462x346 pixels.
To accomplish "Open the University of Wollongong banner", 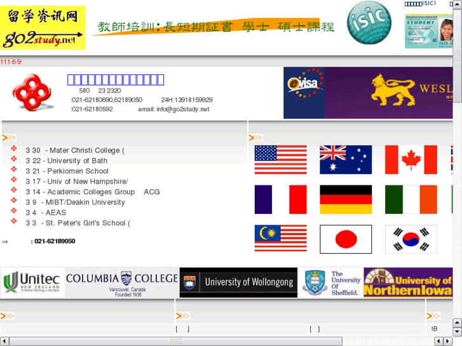I will coord(238,283).
